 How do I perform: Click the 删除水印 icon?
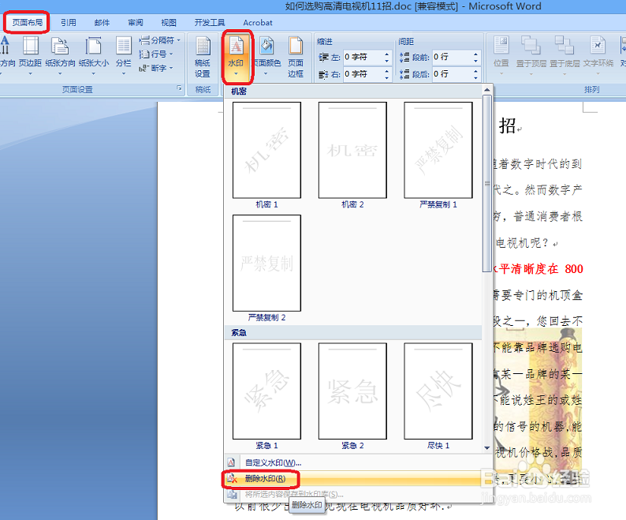(232, 479)
